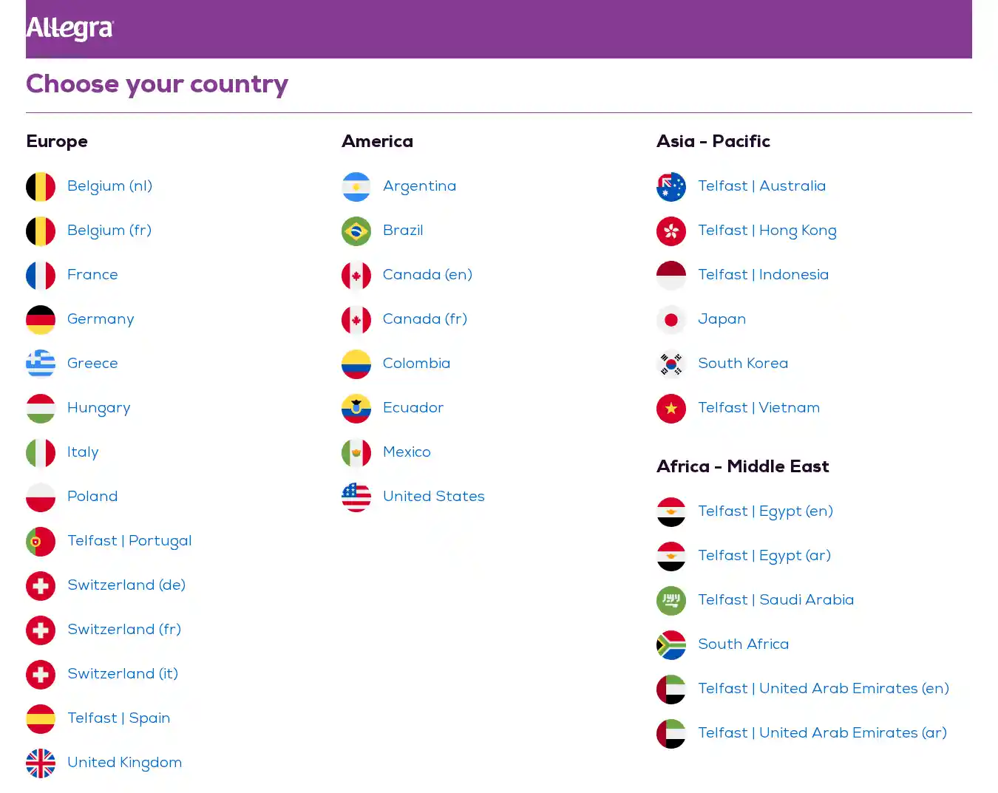998x793 pixels.
Task: Click the Germany flag icon
Action: (41, 320)
